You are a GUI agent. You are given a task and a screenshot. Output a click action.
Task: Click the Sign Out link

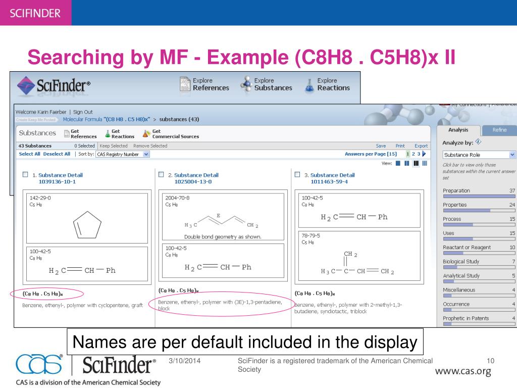pos(83,112)
